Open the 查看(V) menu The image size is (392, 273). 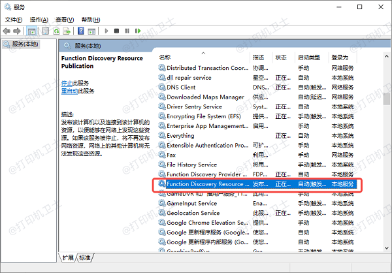65,20
